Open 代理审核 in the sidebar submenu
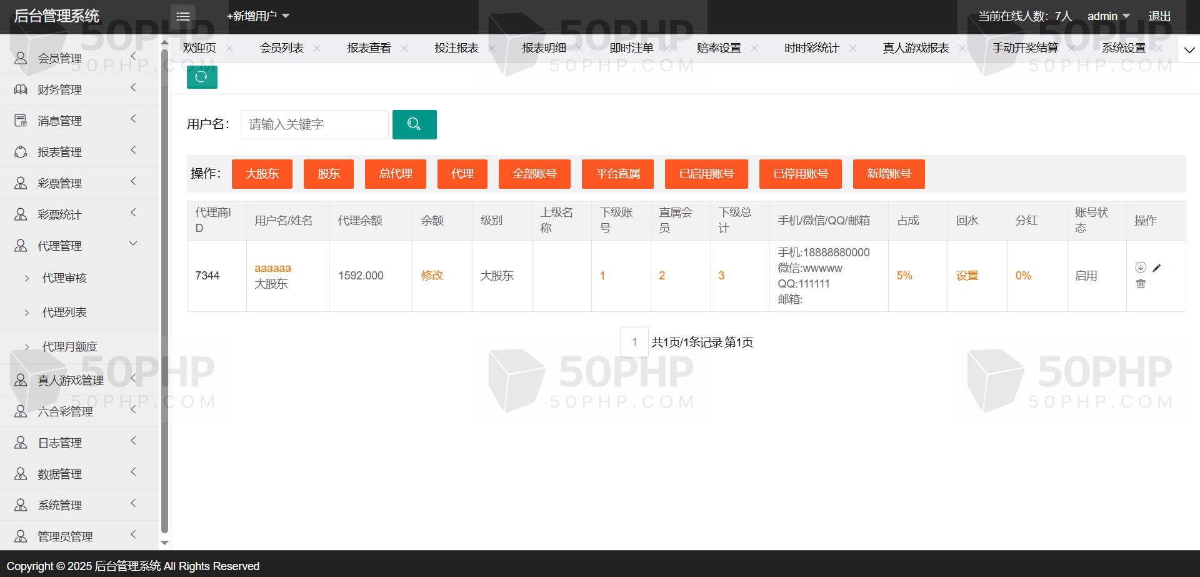 click(64, 278)
